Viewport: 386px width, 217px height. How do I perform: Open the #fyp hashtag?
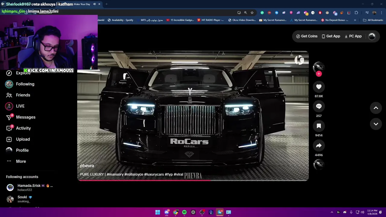(169, 175)
